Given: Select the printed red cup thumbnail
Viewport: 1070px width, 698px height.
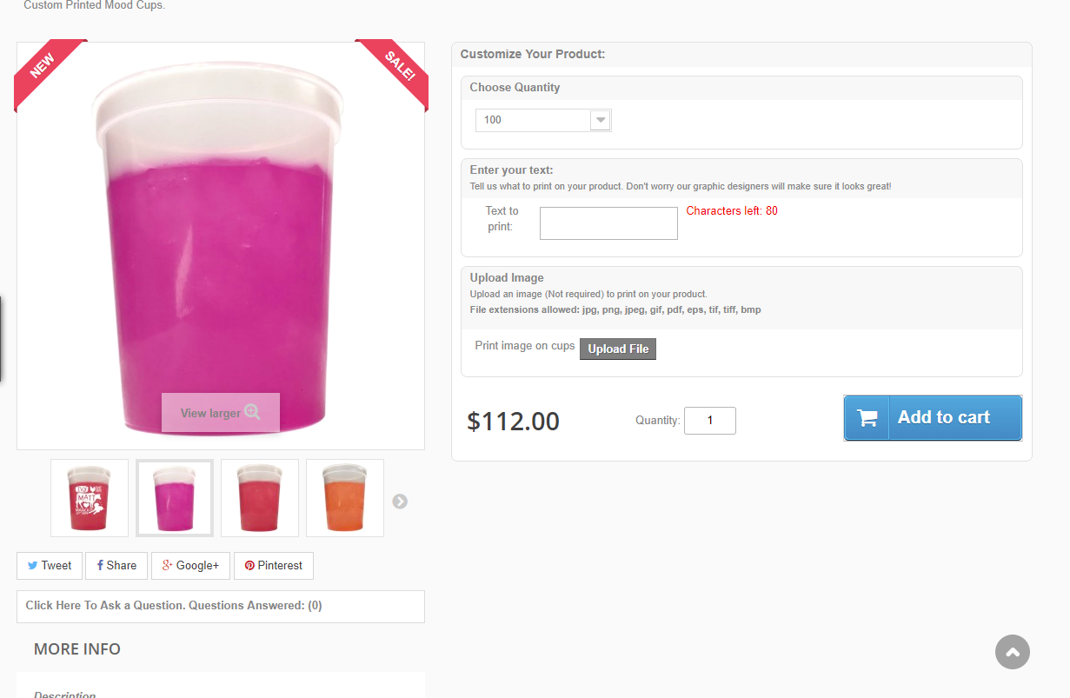Looking at the screenshot, I should coord(90,498).
